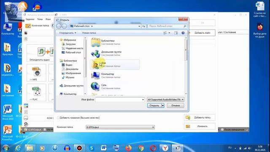Screen dimensions: 270x152
Task: Choose the -> FLAC conversion in Format Factory
Action: pyautogui.click(x=36, y=92)
